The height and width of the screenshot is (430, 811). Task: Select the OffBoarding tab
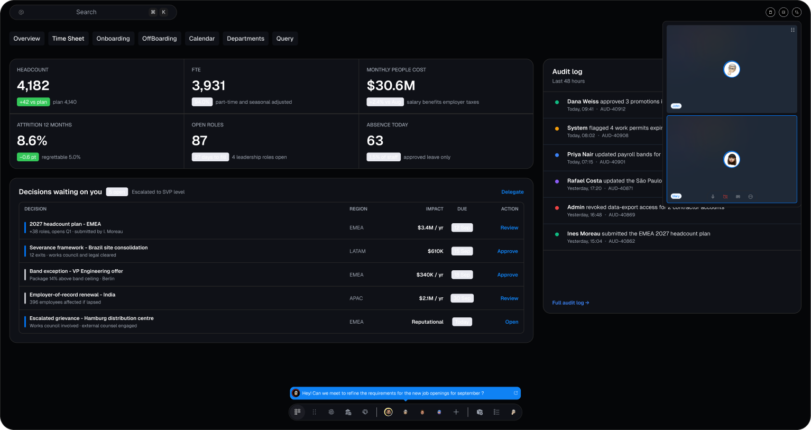click(160, 39)
